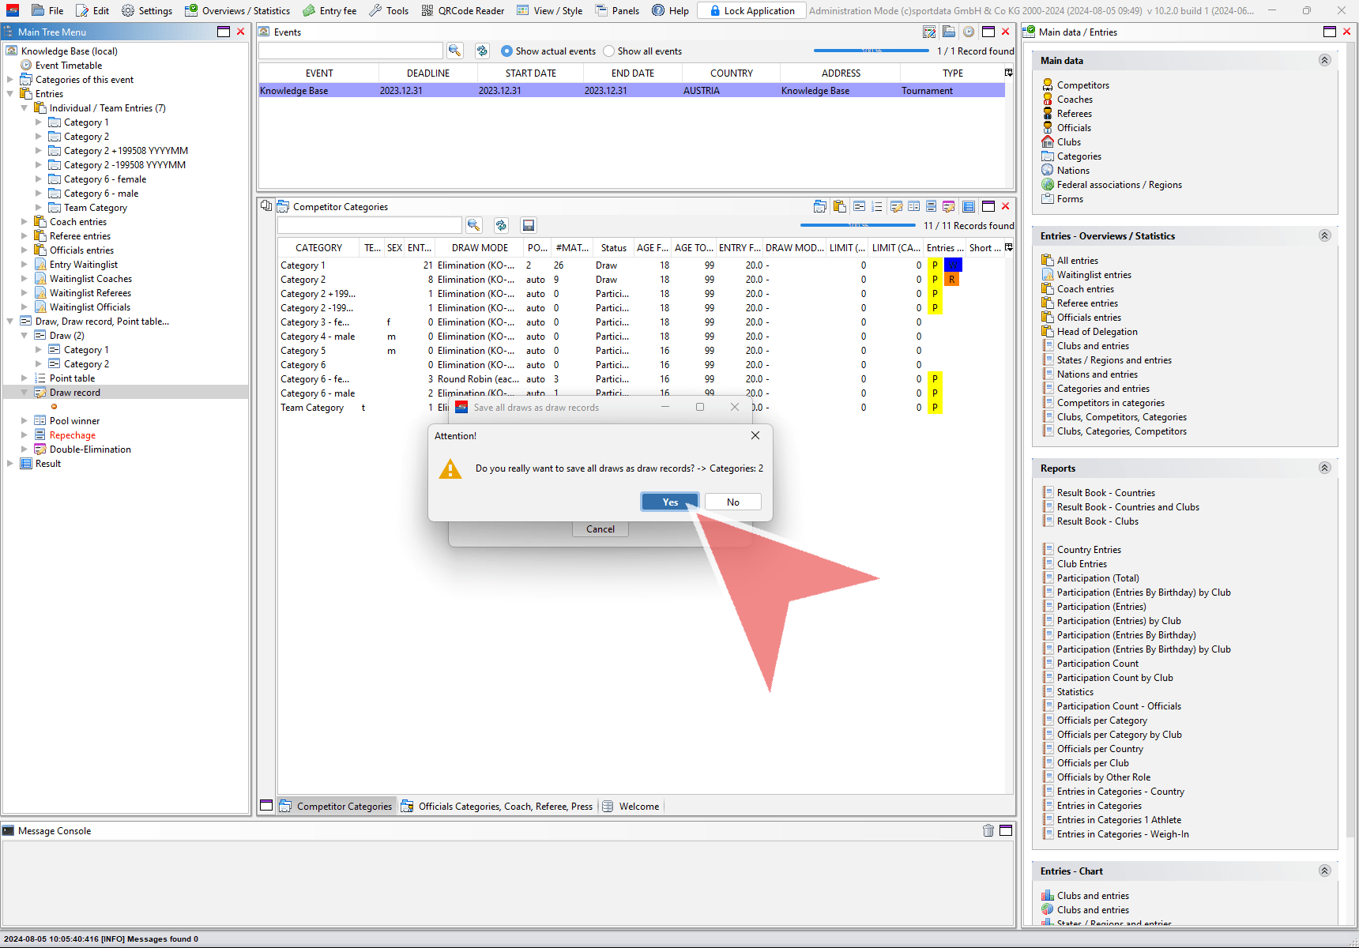Click the clipboard paste icon in Competitor Categories

pos(839,206)
